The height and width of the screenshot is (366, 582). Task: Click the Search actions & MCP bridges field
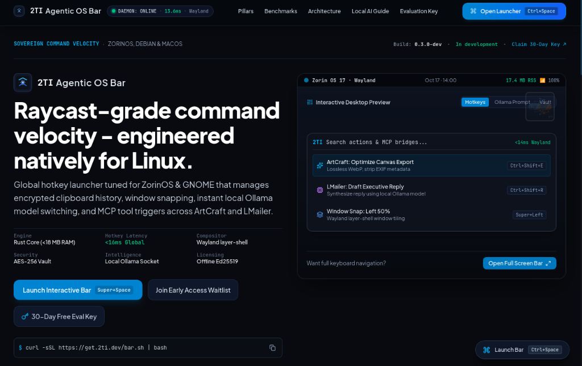[x=431, y=142]
